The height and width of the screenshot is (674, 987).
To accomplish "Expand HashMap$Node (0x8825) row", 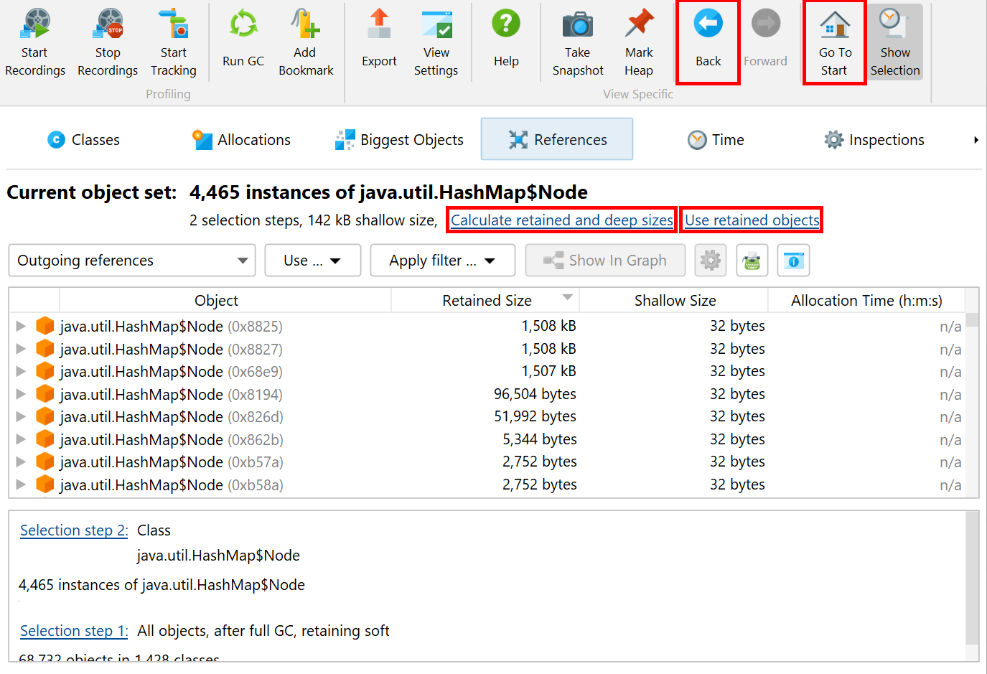I will pos(21,327).
